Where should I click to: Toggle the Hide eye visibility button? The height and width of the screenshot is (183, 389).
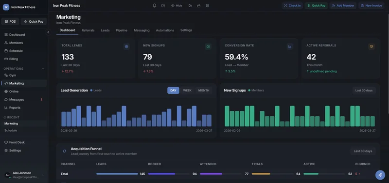(x=177, y=5)
